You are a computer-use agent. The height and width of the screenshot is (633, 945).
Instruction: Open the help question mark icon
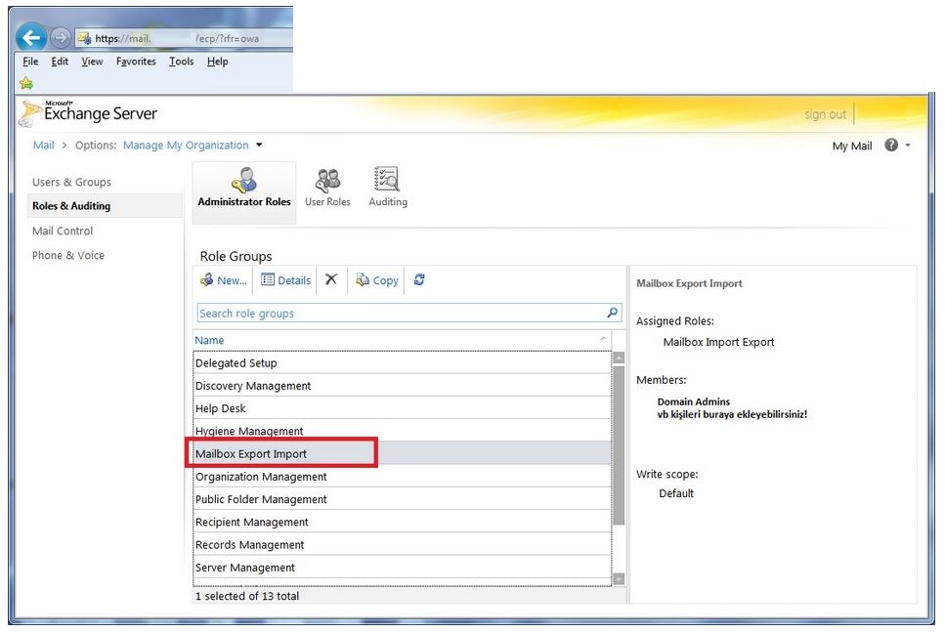coord(890,146)
